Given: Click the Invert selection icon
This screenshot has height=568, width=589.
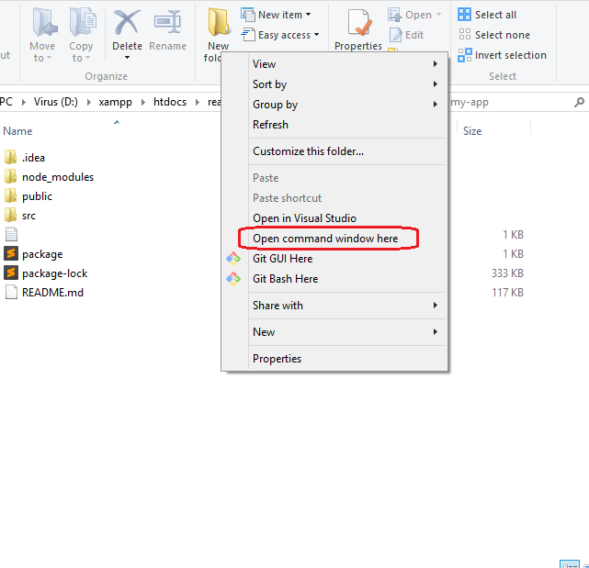Looking at the screenshot, I should tap(464, 55).
